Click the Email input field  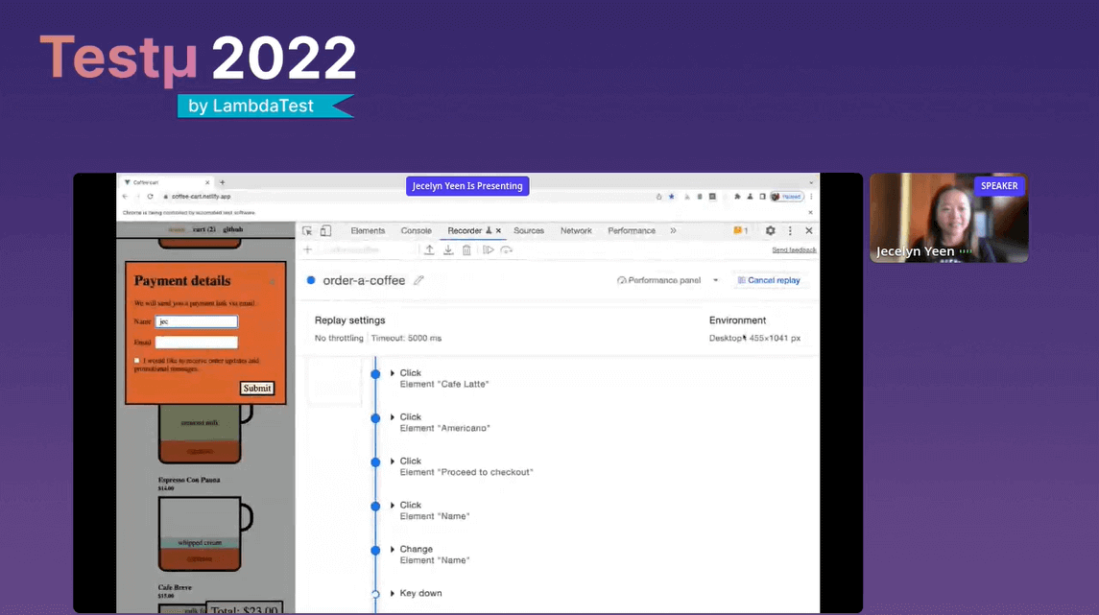197,342
